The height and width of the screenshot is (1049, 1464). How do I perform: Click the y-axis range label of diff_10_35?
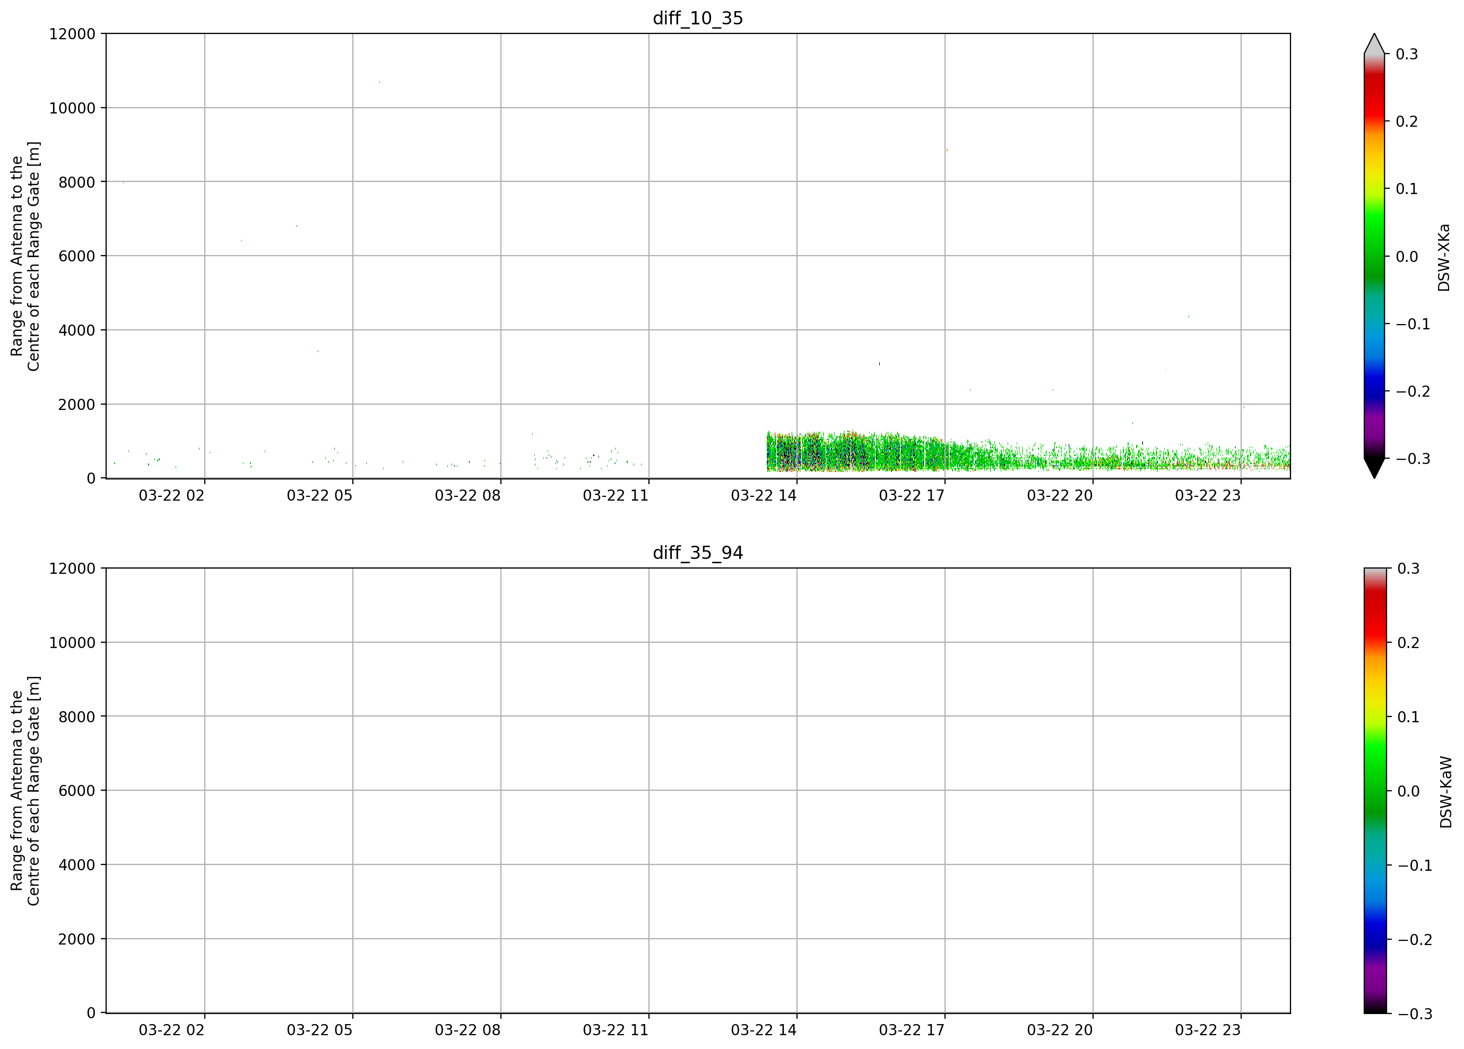pyautogui.click(x=25, y=256)
